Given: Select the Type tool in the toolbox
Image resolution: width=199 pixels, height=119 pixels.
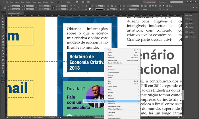Looking at the screenshot, I should (3, 31).
